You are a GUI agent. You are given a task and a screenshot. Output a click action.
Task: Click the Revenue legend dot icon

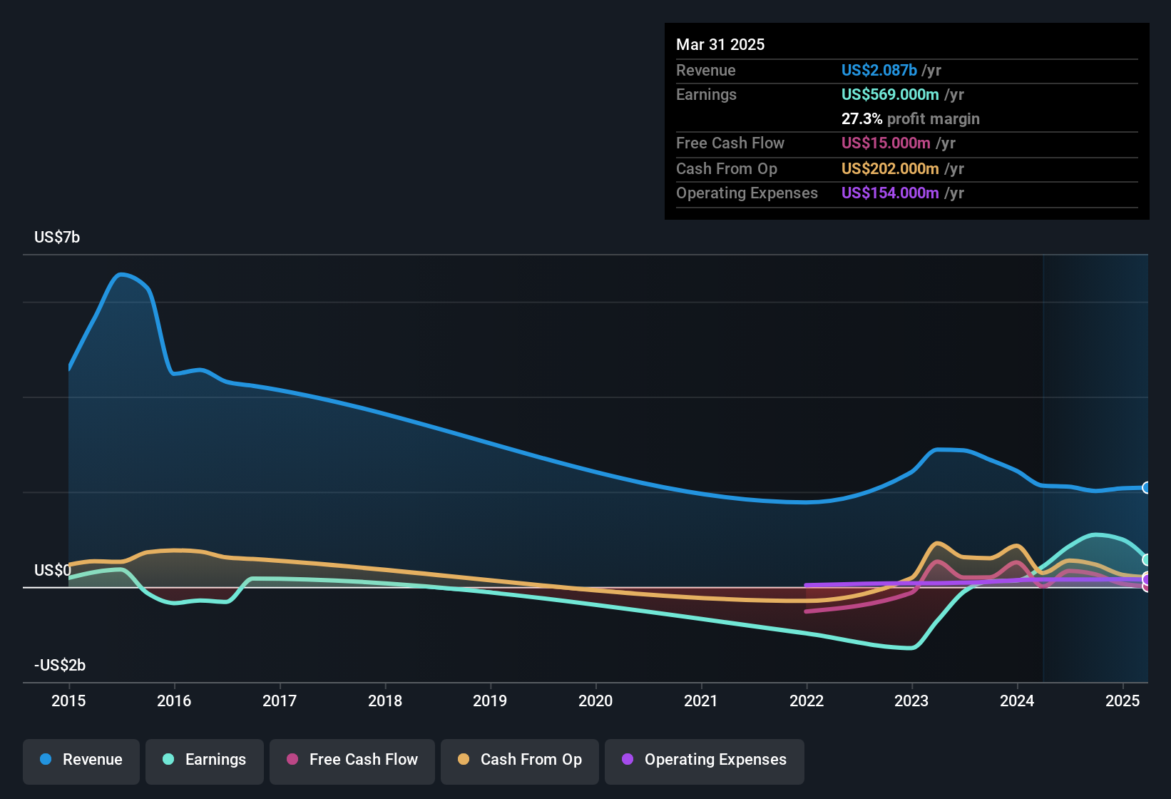45,760
